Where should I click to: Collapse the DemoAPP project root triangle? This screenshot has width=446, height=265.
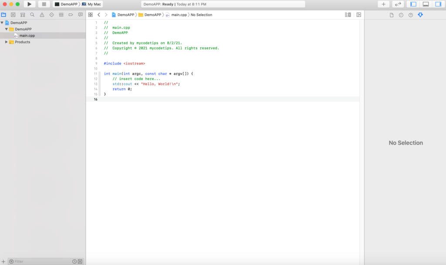click(x=2, y=23)
